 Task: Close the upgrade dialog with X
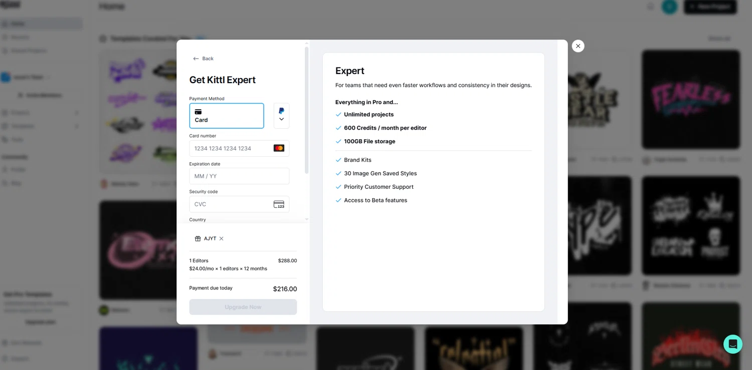tap(578, 46)
